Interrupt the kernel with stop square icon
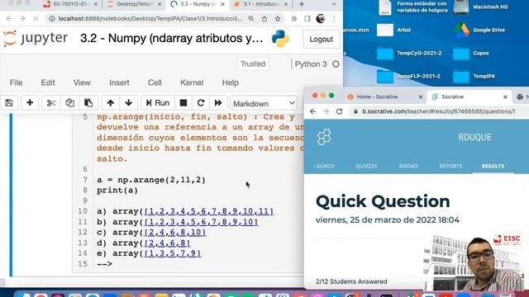Viewport: 529px width, 297px height. point(183,102)
